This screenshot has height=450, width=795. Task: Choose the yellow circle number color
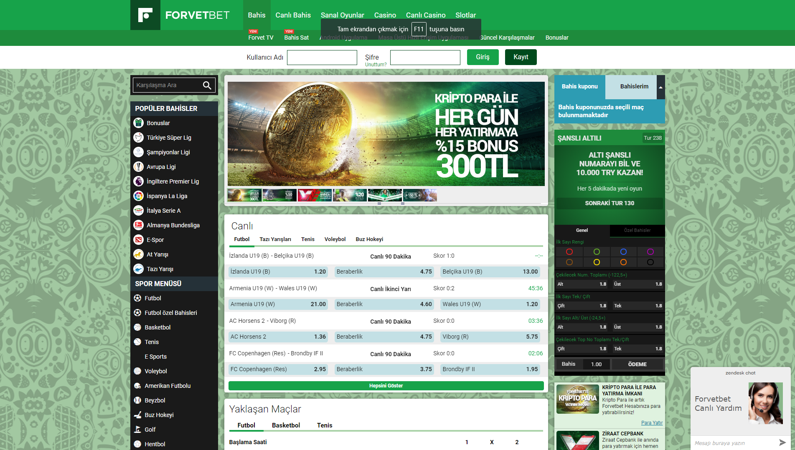596,262
